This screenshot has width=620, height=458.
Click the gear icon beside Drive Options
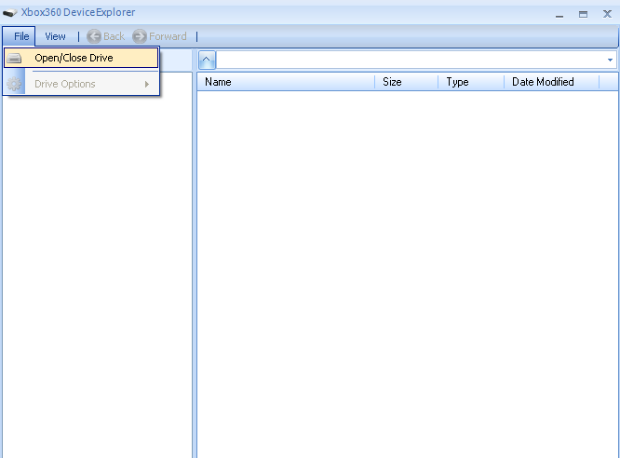[14, 85]
